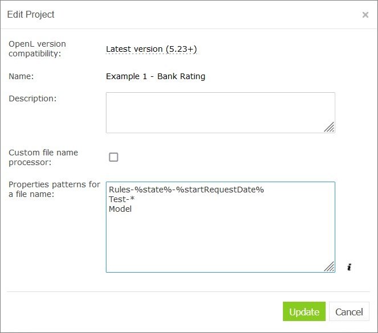Click the info icon beside properties patterns
This screenshot has height=333, width=378.
click(349, 266)
